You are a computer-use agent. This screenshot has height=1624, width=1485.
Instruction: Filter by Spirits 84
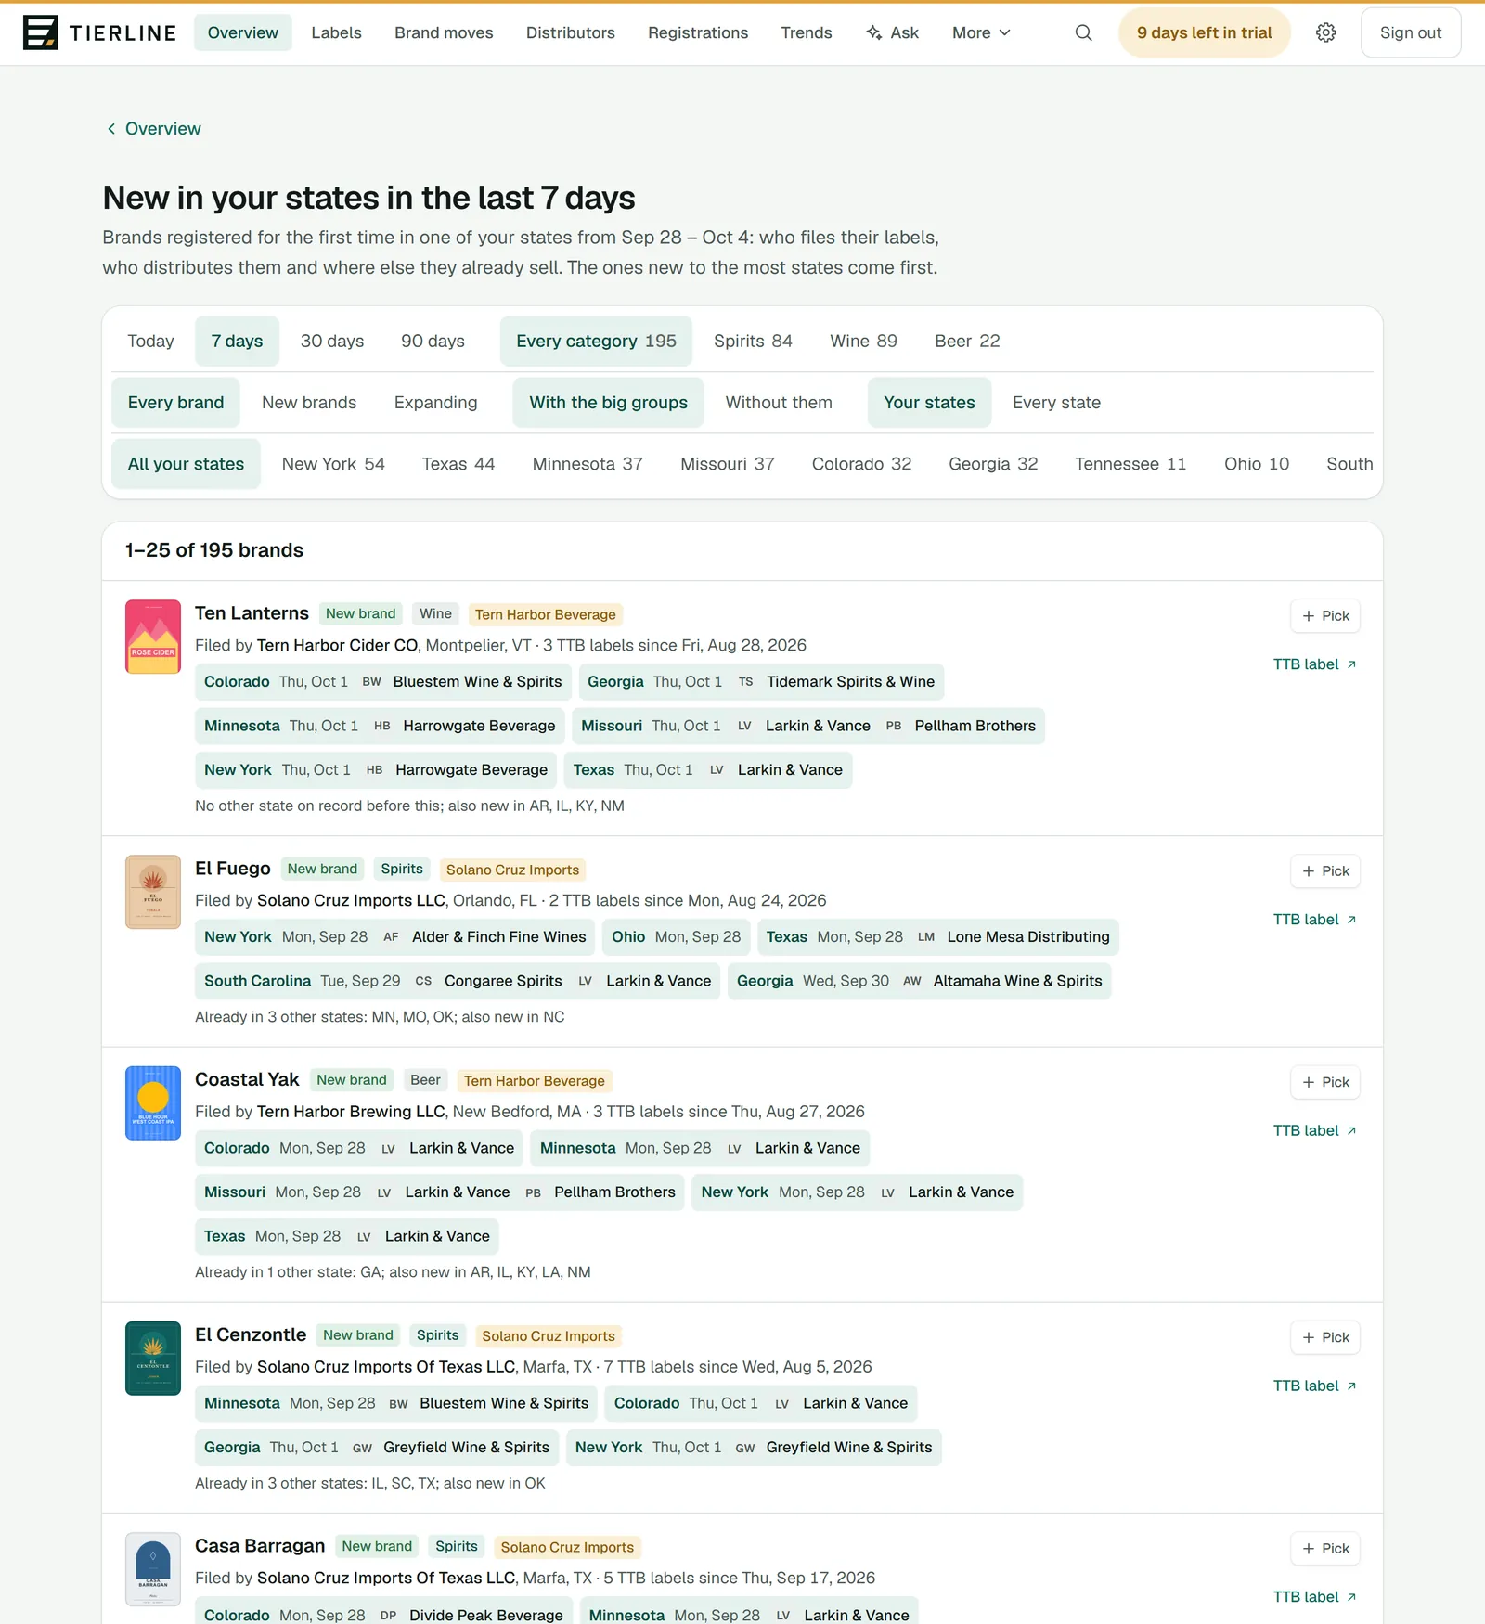(x=753, y=341)
